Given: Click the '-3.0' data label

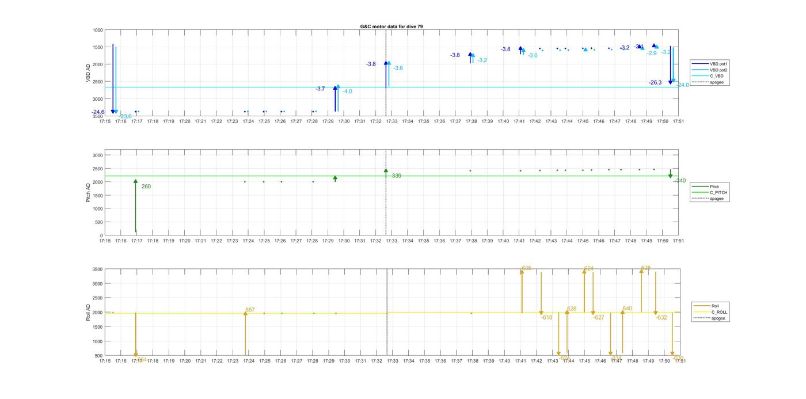Looking at the screenshot, I should pos(533,55).
